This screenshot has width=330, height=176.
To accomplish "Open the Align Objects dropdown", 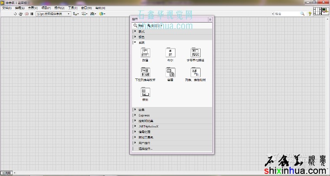I will tap(76, 14).
